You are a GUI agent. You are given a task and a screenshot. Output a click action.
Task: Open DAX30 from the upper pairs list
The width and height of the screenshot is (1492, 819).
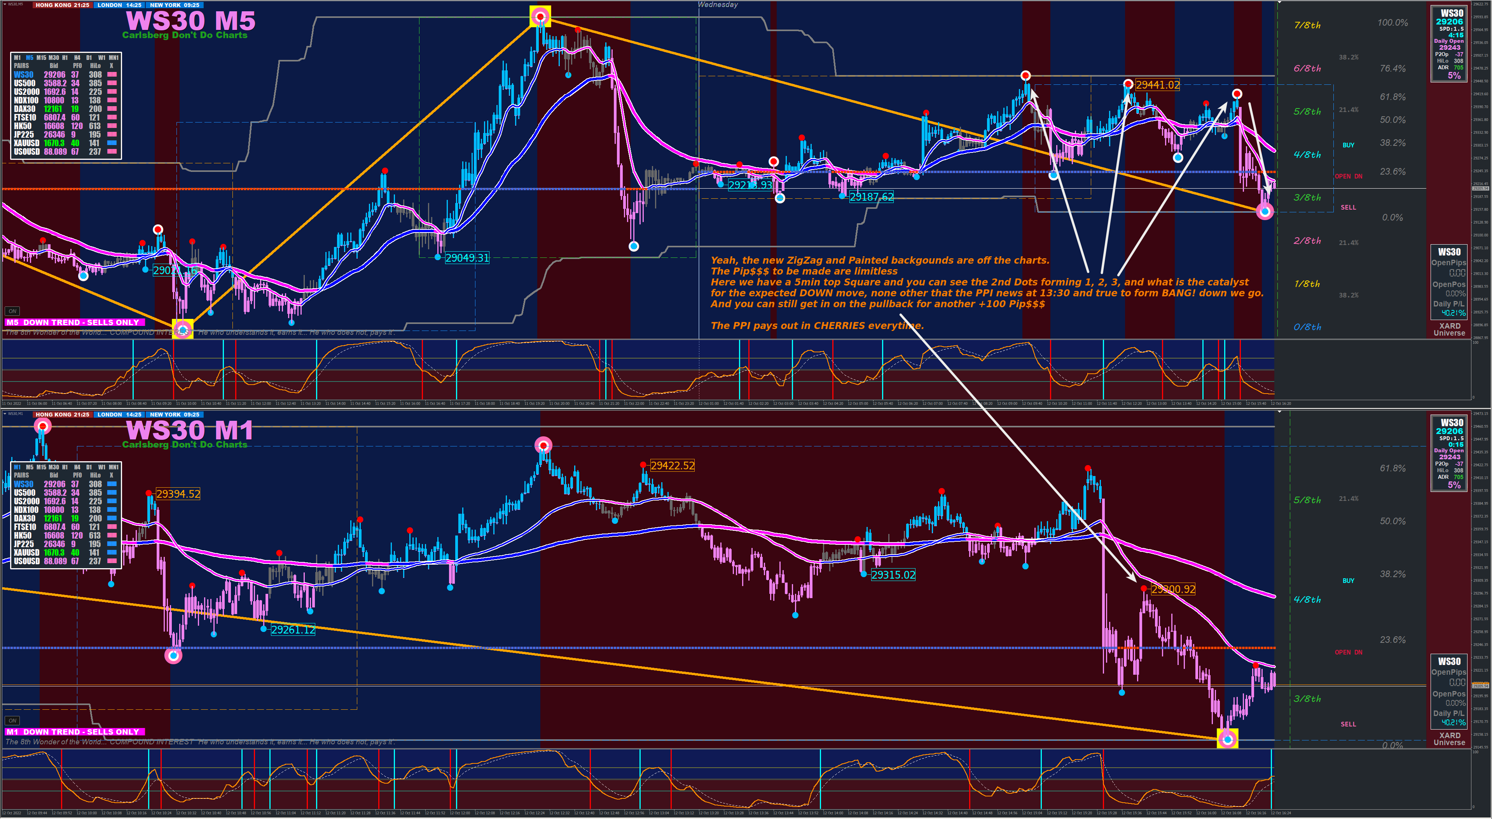24,108
